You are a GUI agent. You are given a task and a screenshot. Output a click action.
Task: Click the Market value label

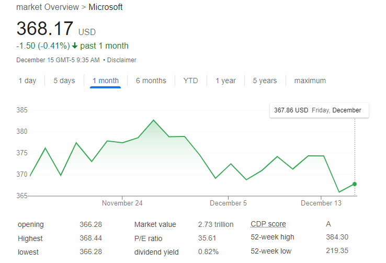155,224
